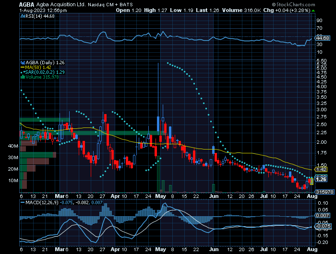Click the candlestick icon beside AGBA (Daily)
Viewport: 336px width, 254px height.
coord(23,63)
